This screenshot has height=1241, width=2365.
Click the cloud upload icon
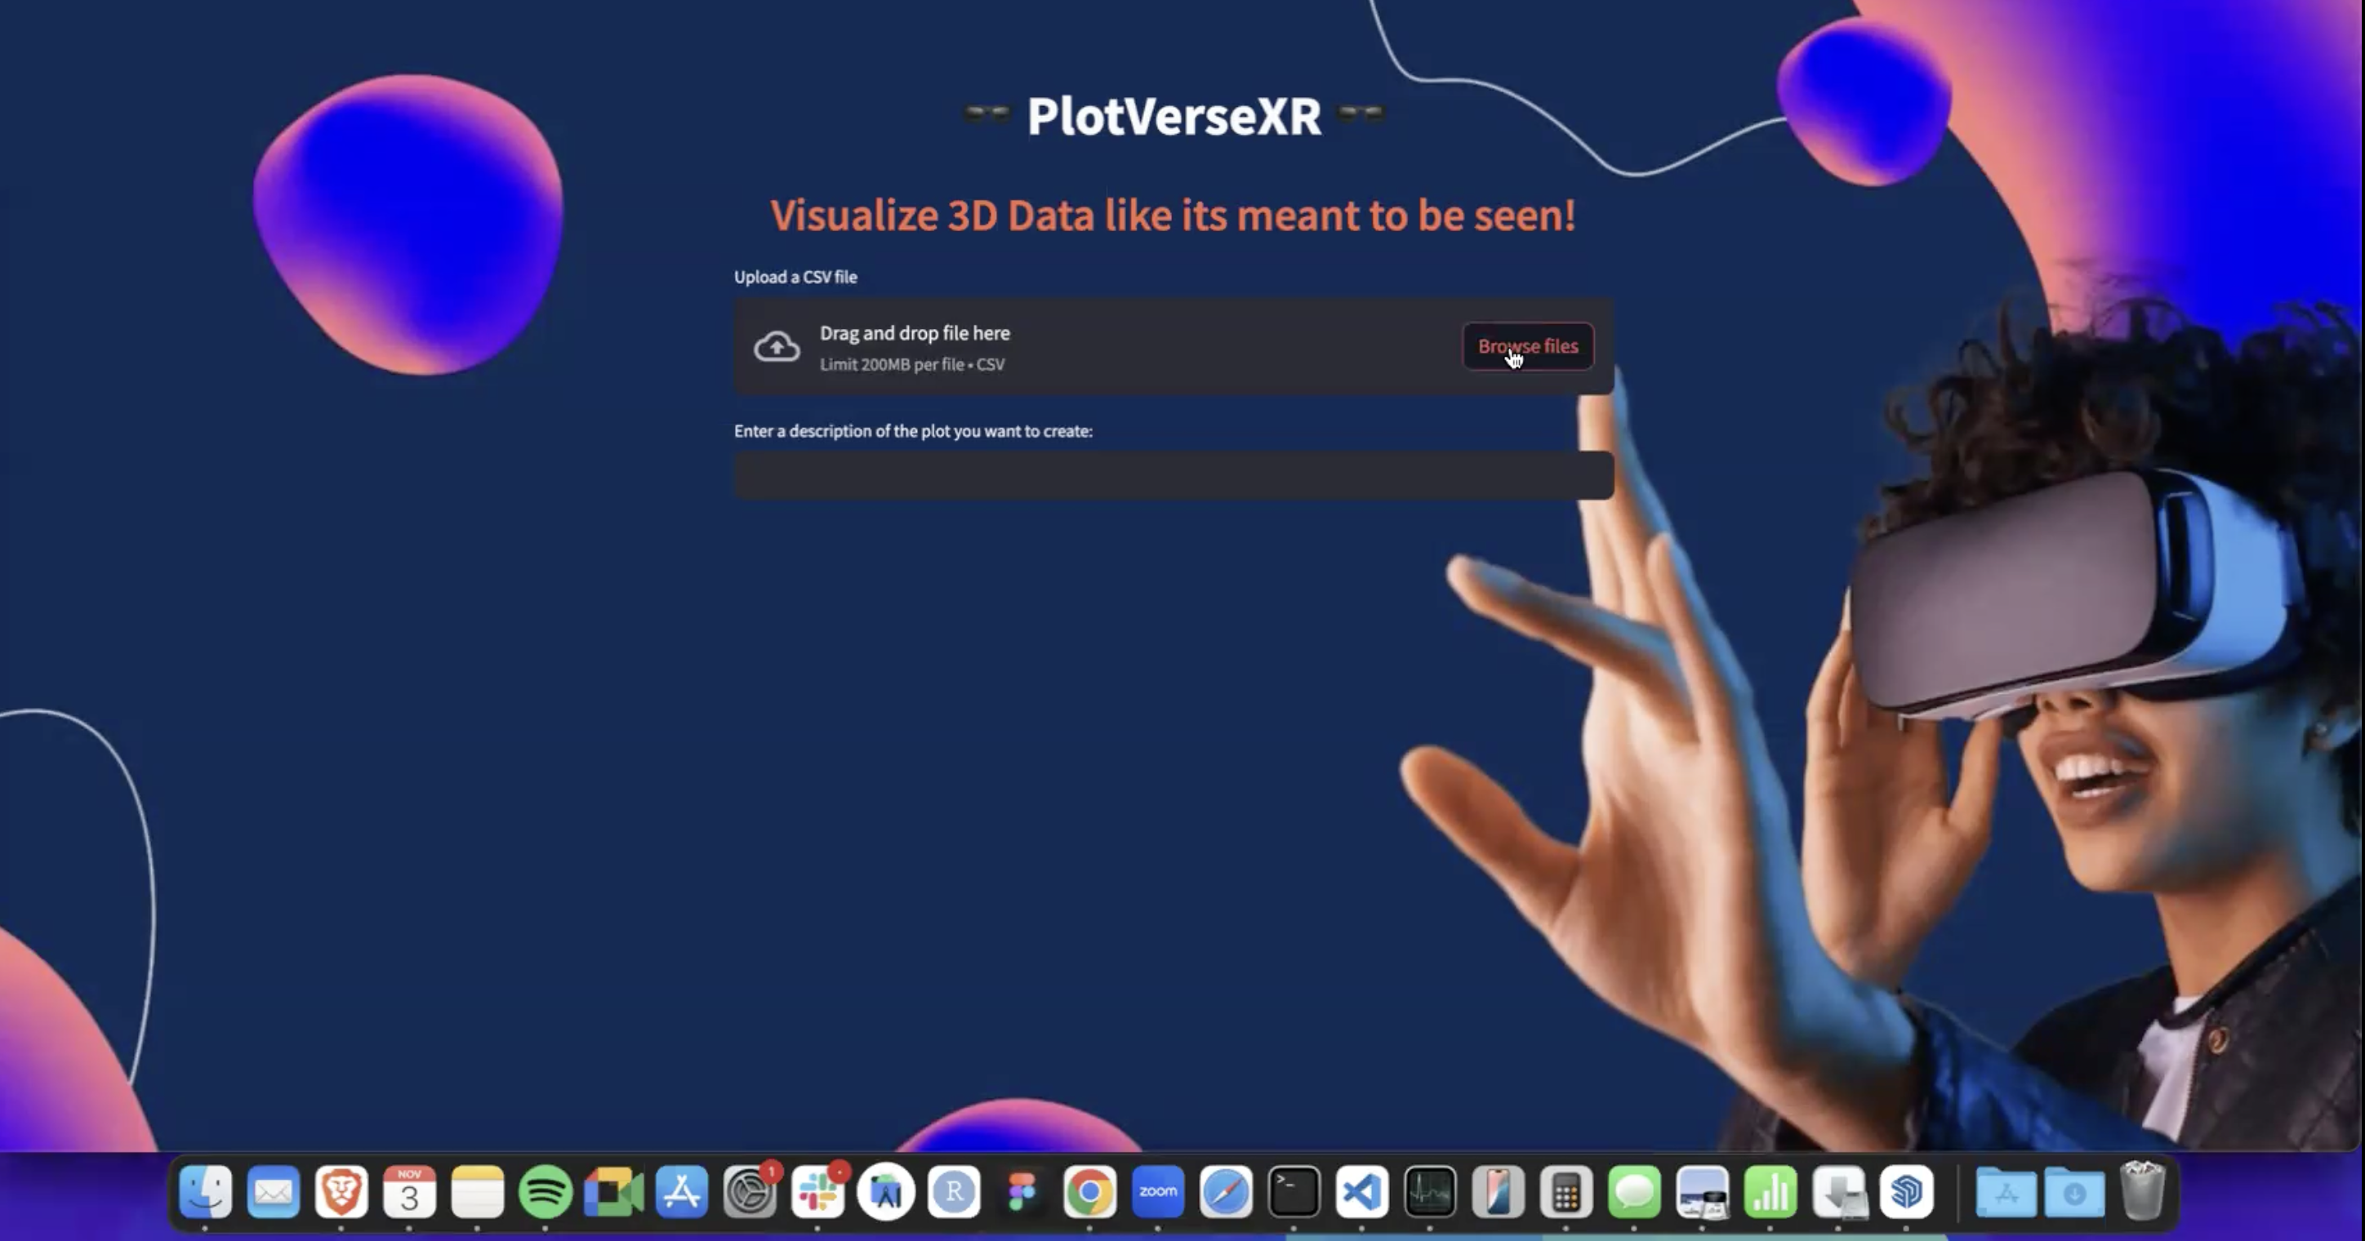coord(777,347)
